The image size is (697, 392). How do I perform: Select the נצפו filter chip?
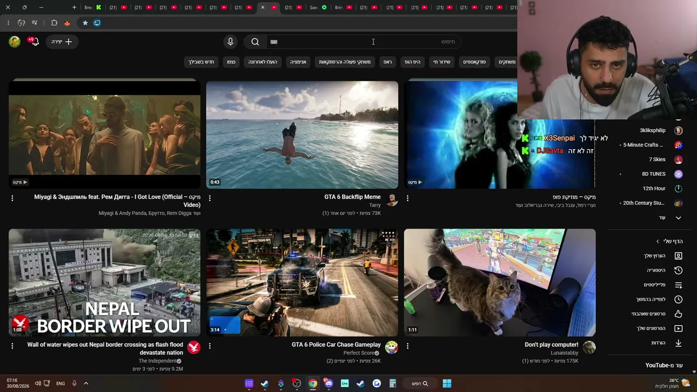[231, 62]
